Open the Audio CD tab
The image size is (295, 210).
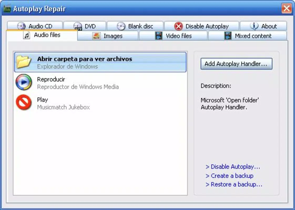click(35, 26)
